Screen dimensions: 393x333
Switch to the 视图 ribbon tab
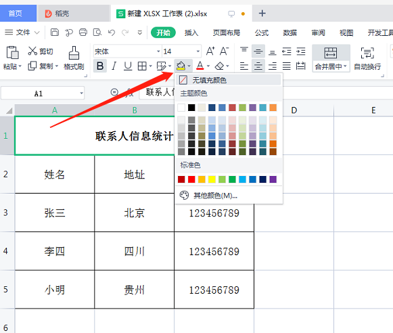tap(346, 32)
